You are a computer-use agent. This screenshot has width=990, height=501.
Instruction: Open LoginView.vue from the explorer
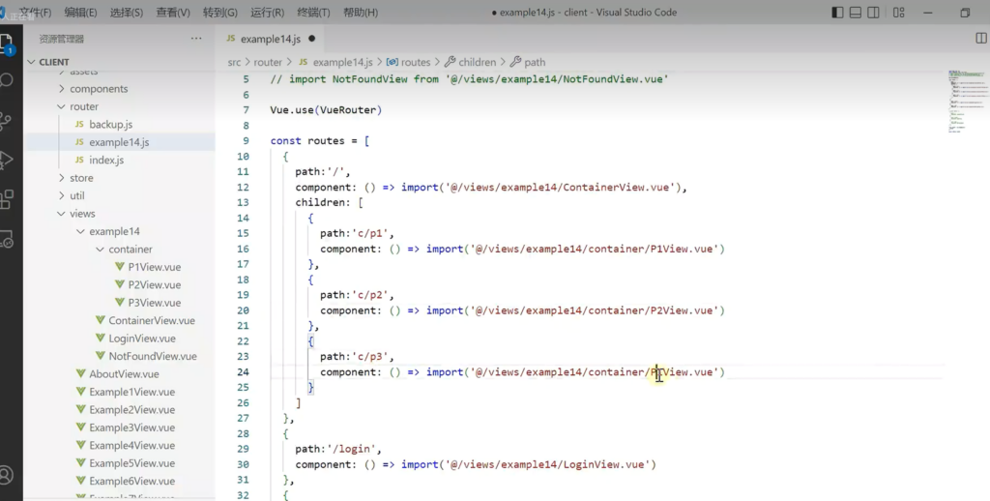[141, 339]
